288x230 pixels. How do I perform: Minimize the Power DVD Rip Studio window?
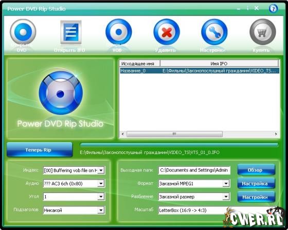coord(239,9)
